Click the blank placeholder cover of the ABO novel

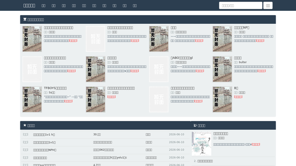(x=159, y=69)
